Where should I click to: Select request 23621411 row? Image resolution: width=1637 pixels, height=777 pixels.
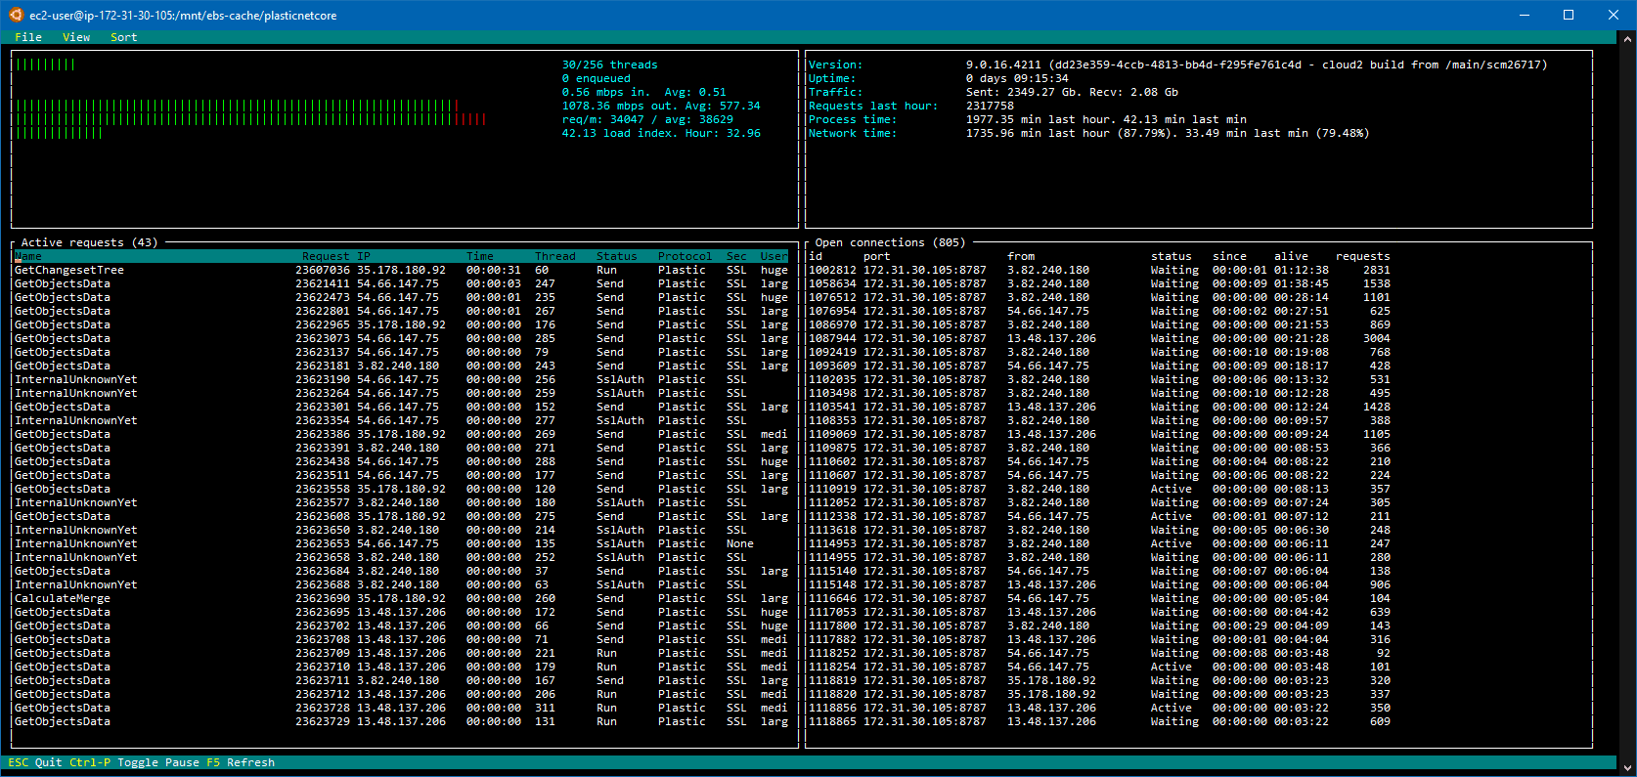[402, 283]
